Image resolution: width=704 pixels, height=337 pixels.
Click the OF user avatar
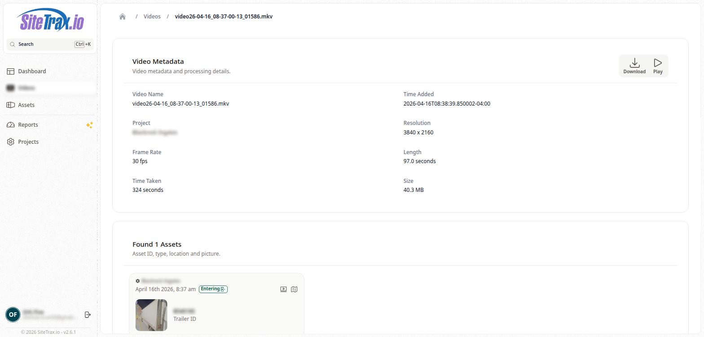[13, 315]
